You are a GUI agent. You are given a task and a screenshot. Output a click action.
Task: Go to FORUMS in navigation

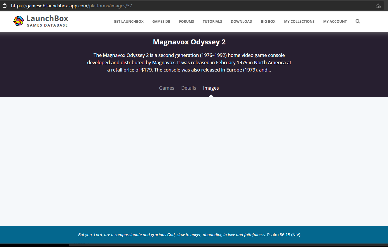click(x=187, y=21)
